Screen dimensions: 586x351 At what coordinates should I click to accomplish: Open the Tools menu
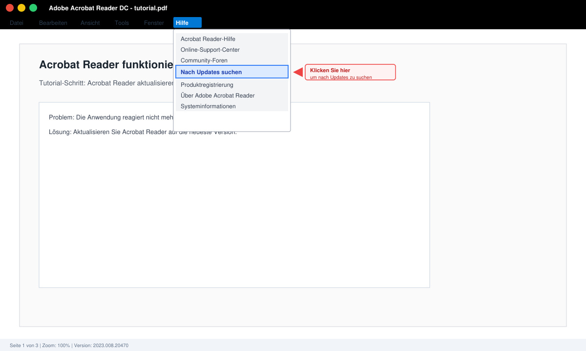coord(122,23)
